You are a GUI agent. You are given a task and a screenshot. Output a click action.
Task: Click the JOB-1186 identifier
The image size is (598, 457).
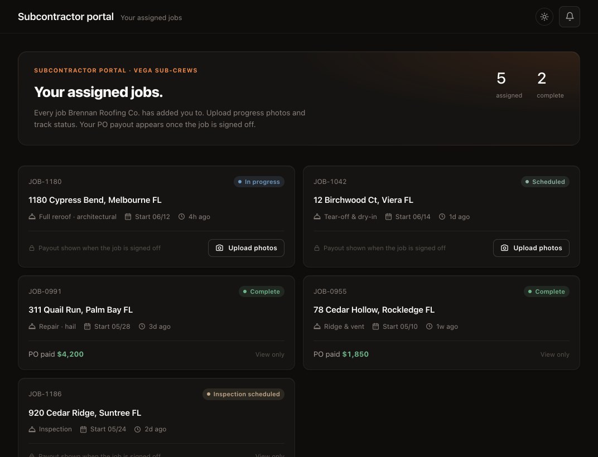click(x=45, y=394)
